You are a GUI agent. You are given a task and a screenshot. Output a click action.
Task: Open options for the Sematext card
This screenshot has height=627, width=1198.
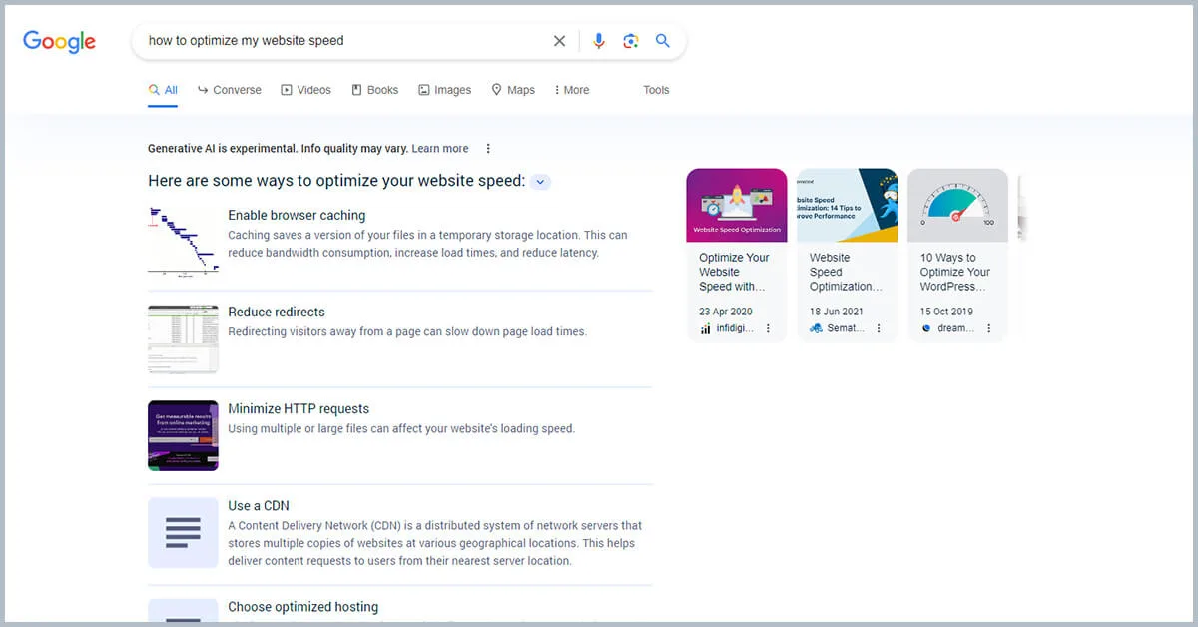(x=879, y=328)
